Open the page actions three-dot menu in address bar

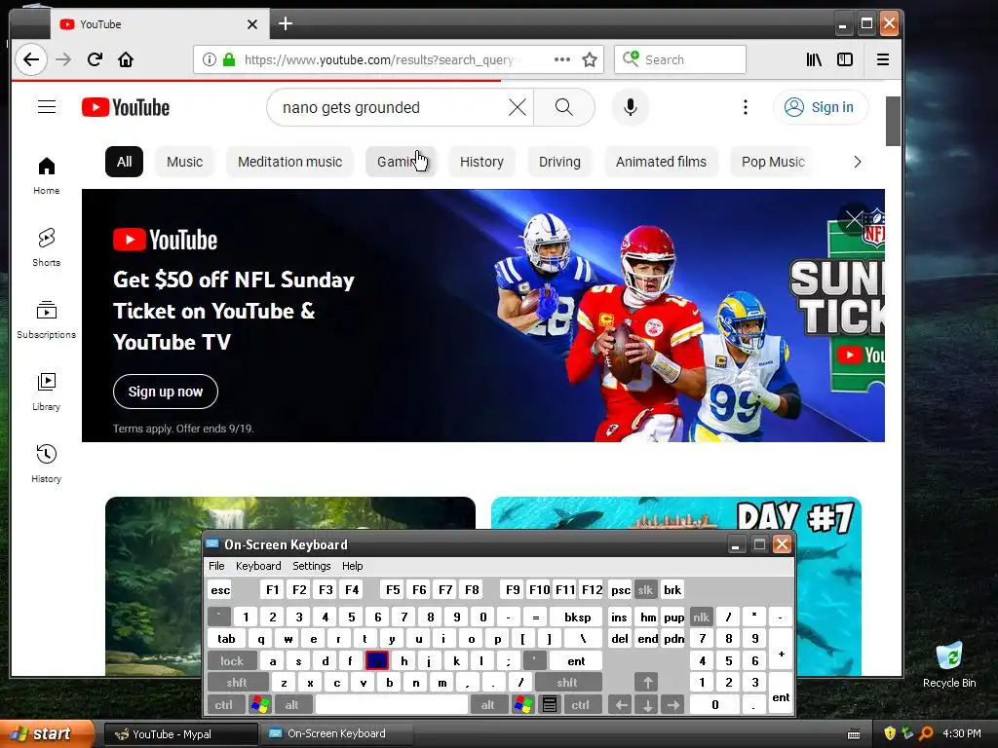tap(562, 59)
